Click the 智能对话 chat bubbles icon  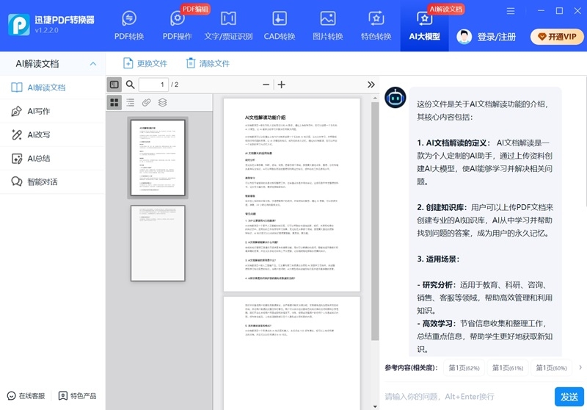pos(17,181)
